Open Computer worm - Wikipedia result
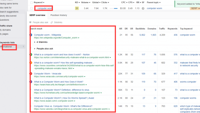 47,35
